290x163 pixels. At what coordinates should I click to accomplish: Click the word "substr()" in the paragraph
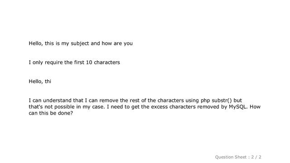click(x=222, y=101)
